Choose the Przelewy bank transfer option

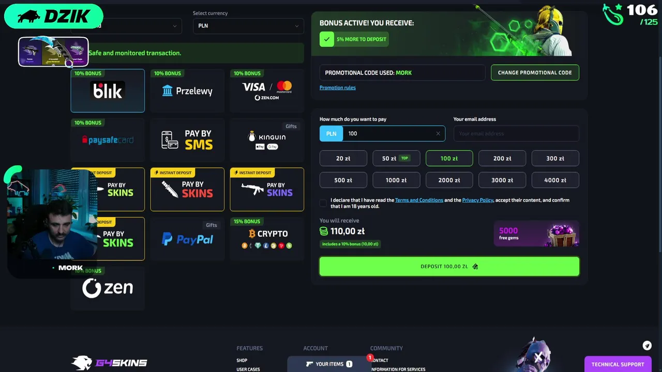pos(187,90)
